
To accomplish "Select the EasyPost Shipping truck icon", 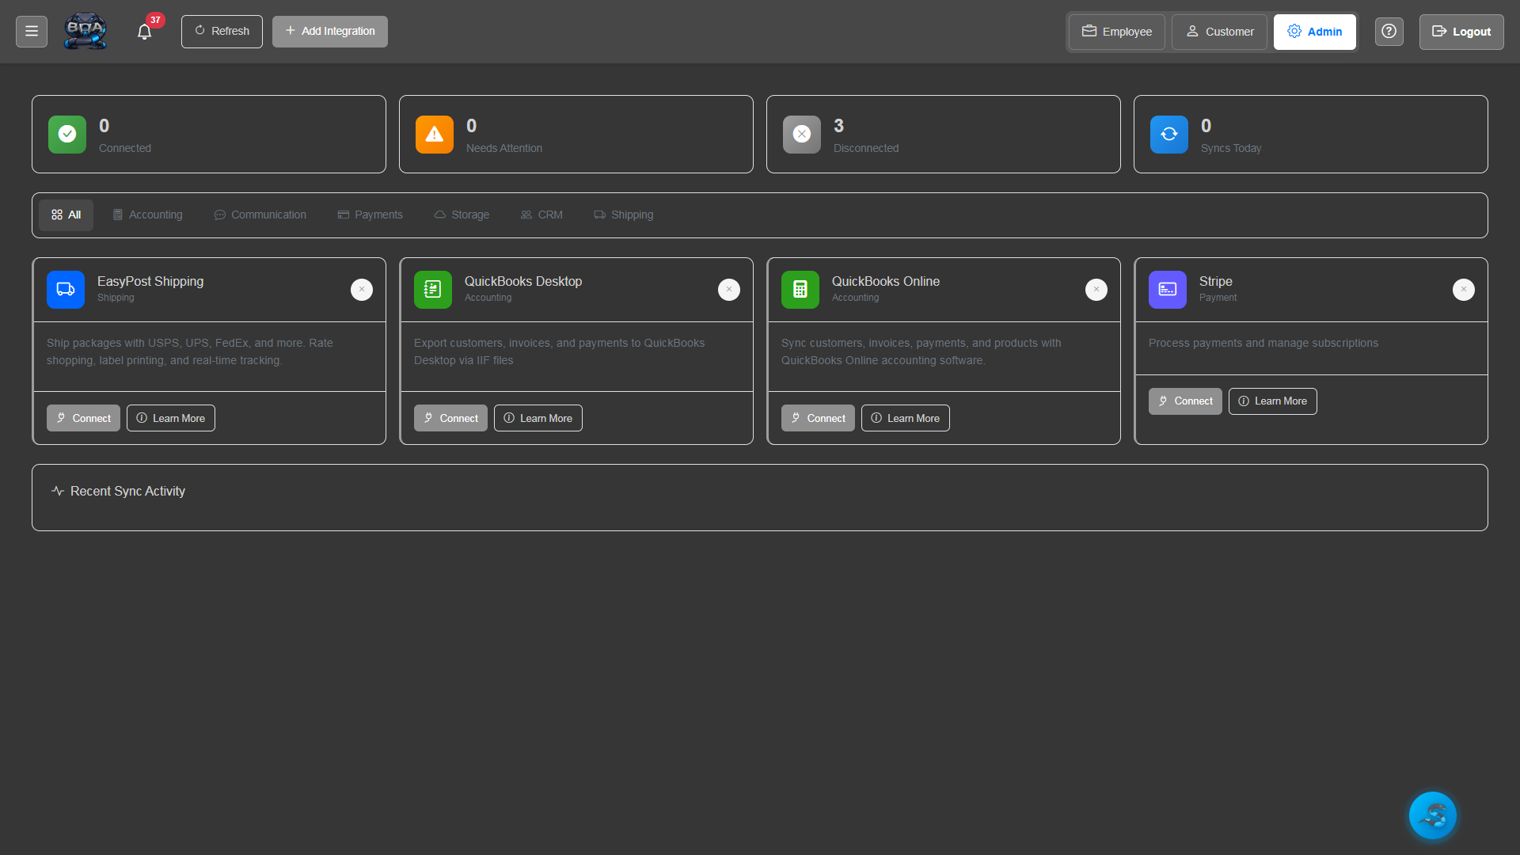I will 65,289.
